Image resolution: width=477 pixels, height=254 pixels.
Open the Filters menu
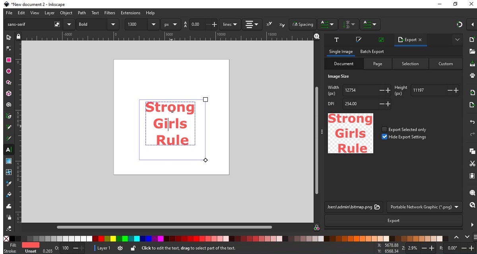point(109,13)
